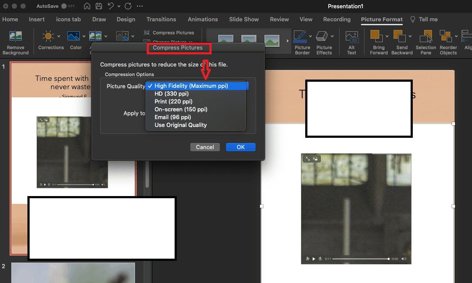The width and height of the screenshot is (472, 283).
Task: Click Cancel in Compress Pictures dialog
Action: [x=205, y=147]
